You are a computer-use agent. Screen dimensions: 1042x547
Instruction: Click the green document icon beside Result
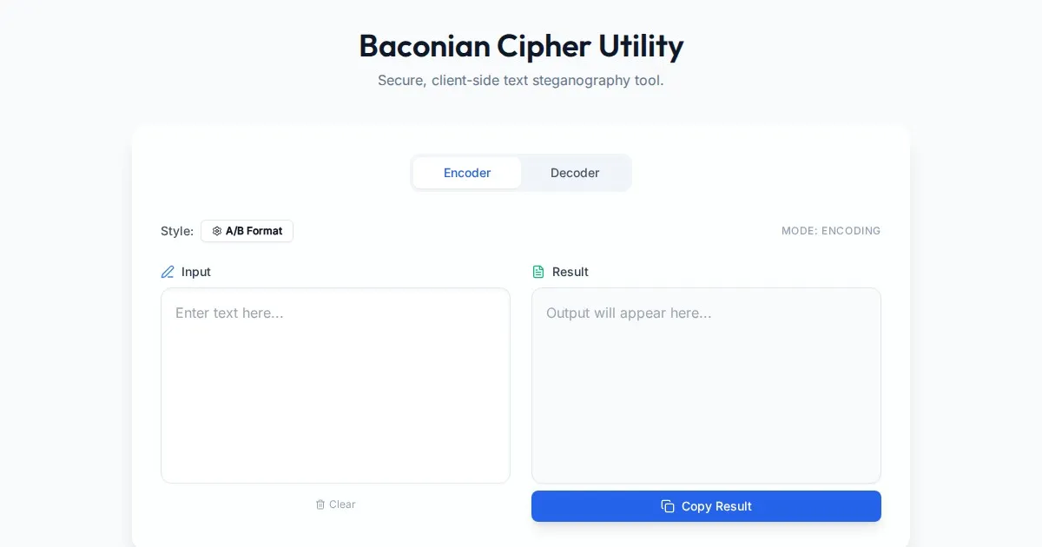point(538,272)
